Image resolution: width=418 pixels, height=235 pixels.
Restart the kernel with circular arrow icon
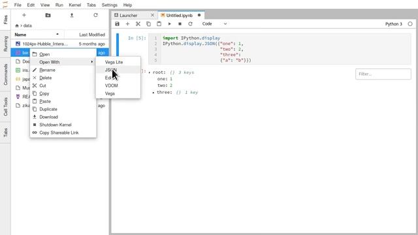click(190, 23)
